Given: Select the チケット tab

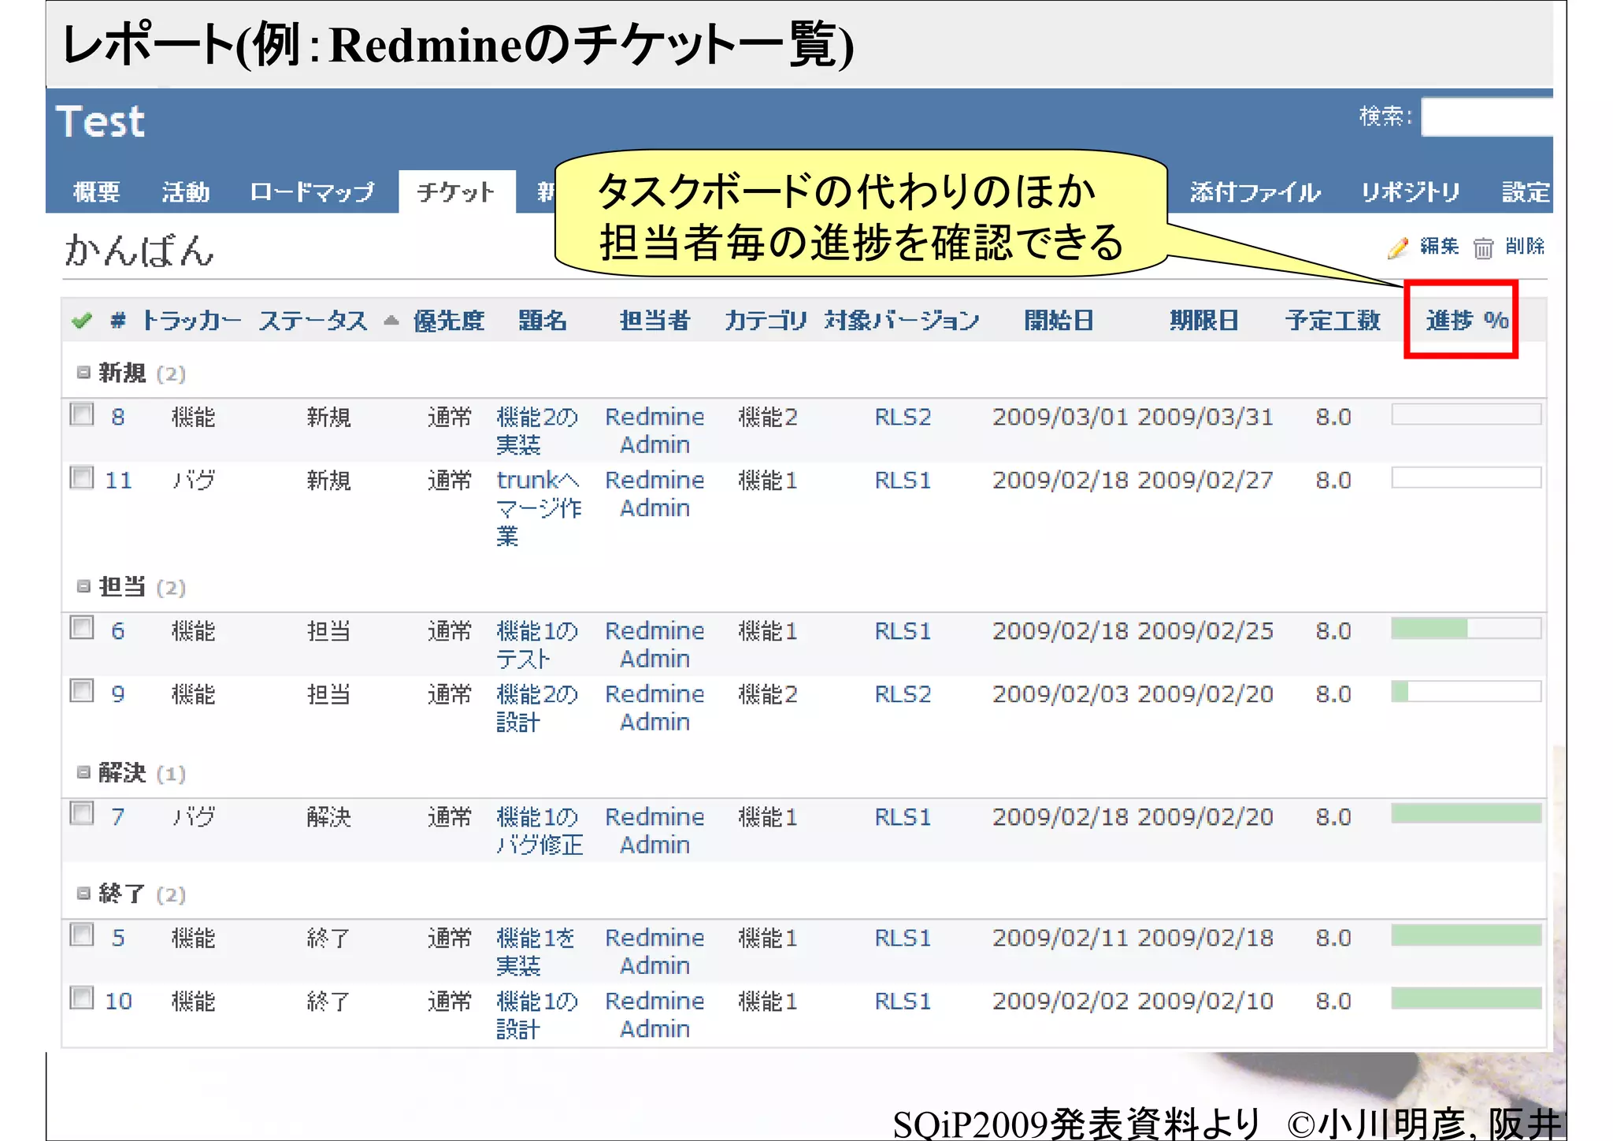Looking at the screenshot, I should (456, 191).
